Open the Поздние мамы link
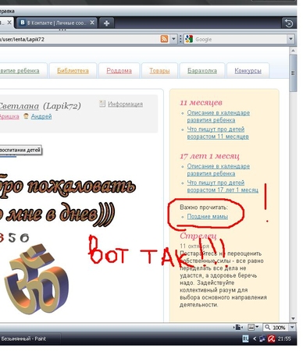This screenshot has height=351, width=303. [208, 216]
